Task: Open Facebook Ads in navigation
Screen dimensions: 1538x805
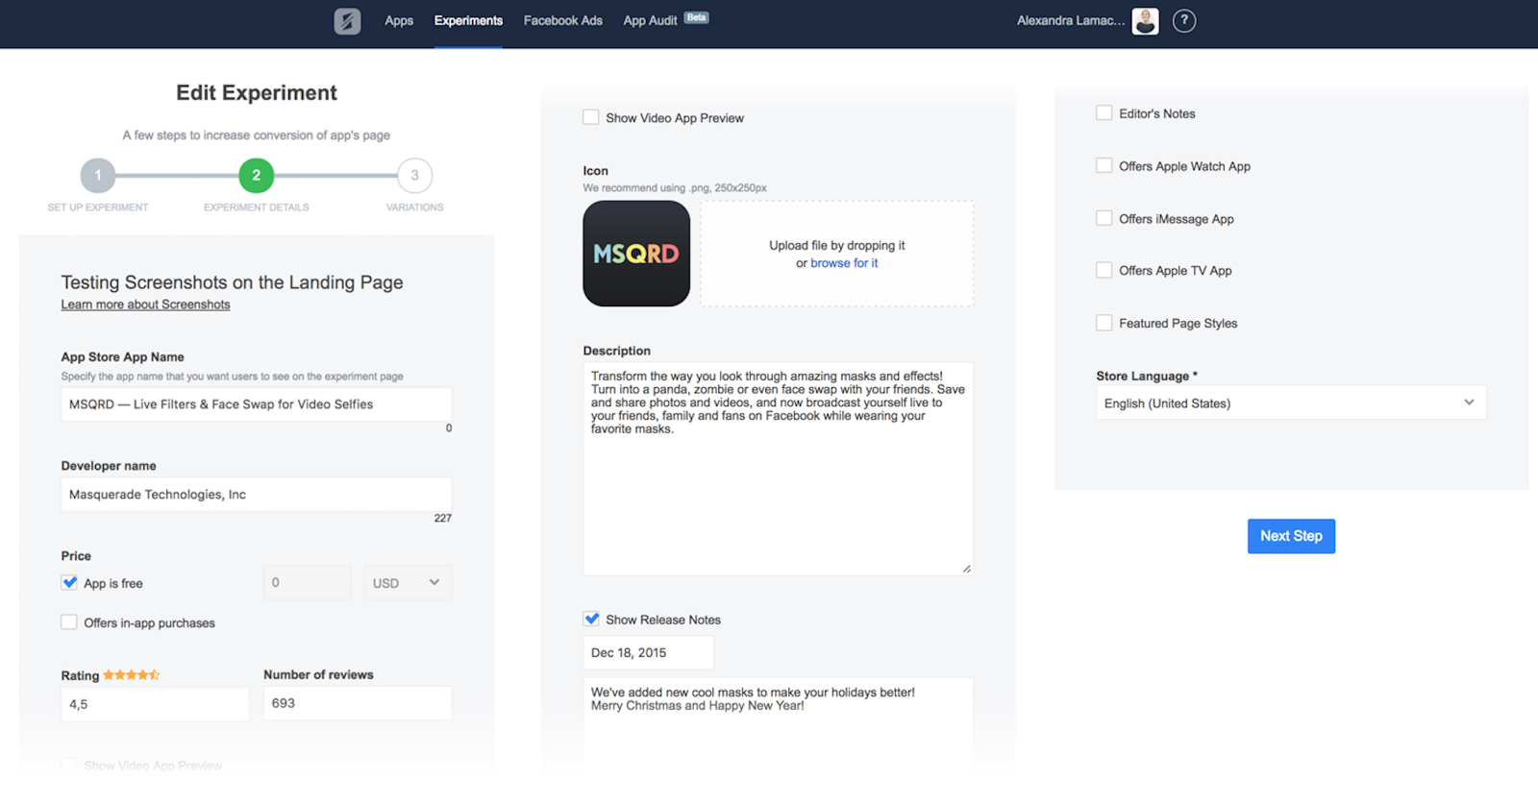Action: tap(563, 21)
